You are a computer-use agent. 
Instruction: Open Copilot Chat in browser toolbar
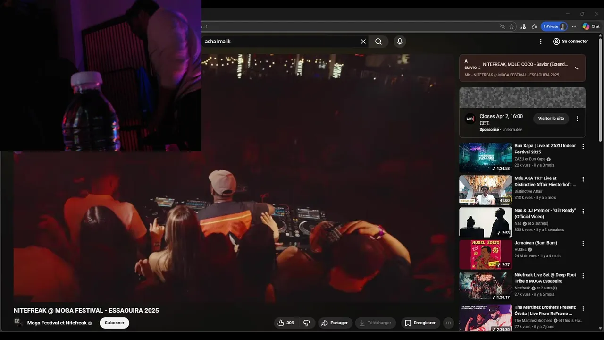(591, 26)
